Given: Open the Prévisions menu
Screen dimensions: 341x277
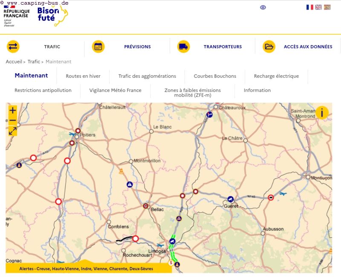Looking at the screenshot, I should coord(137,47).
